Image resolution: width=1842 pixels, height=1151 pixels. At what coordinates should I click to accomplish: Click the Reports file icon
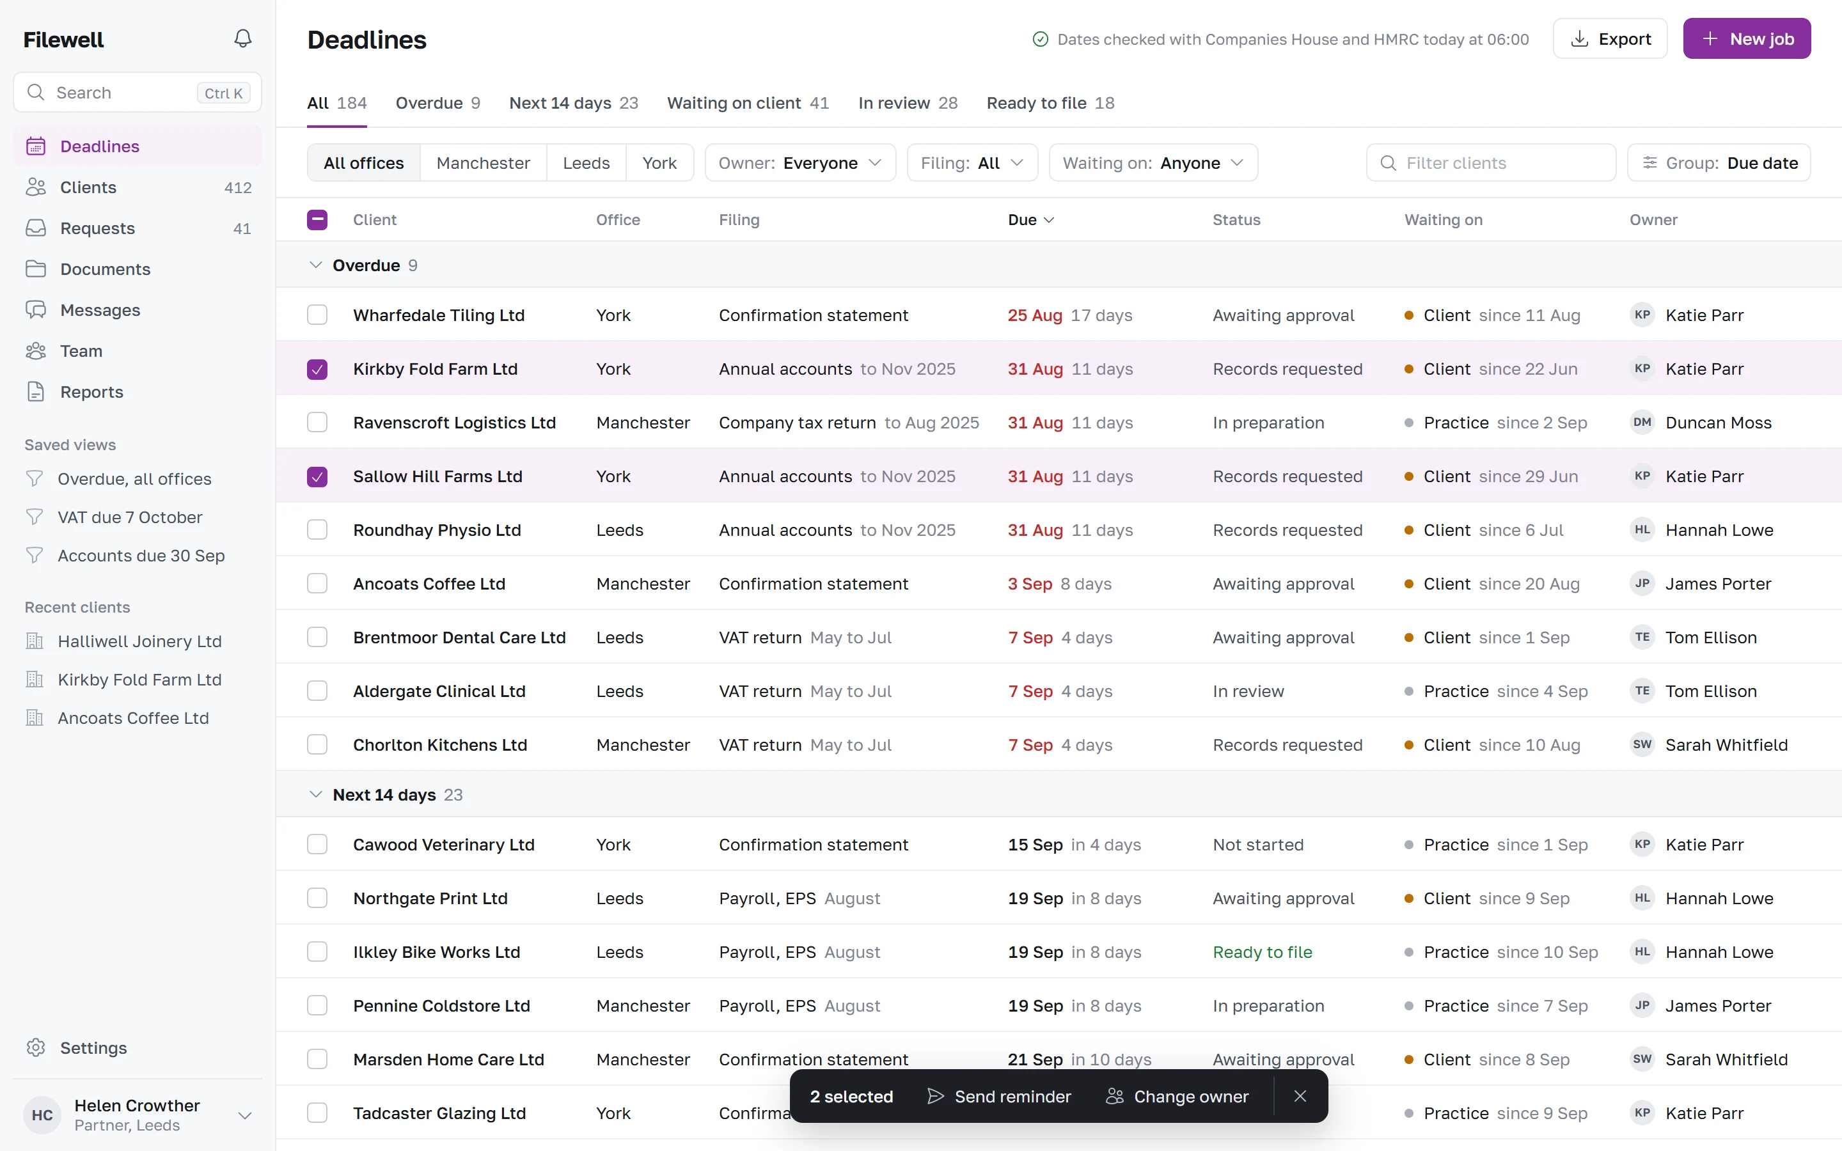(x=36, y=392)
